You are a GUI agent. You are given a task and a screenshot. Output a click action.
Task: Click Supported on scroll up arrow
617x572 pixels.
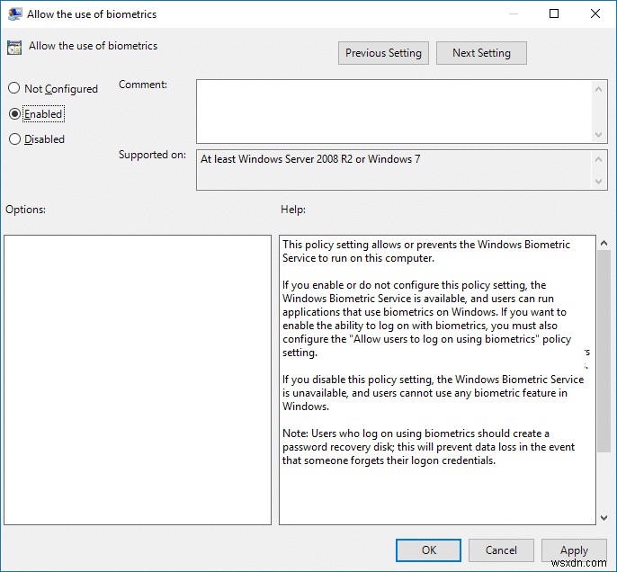[x=598, y=159]
